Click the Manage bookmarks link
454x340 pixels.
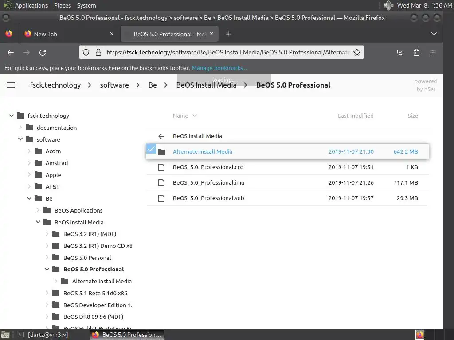(220, 68)
